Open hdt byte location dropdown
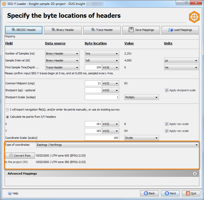 point(102,60)
